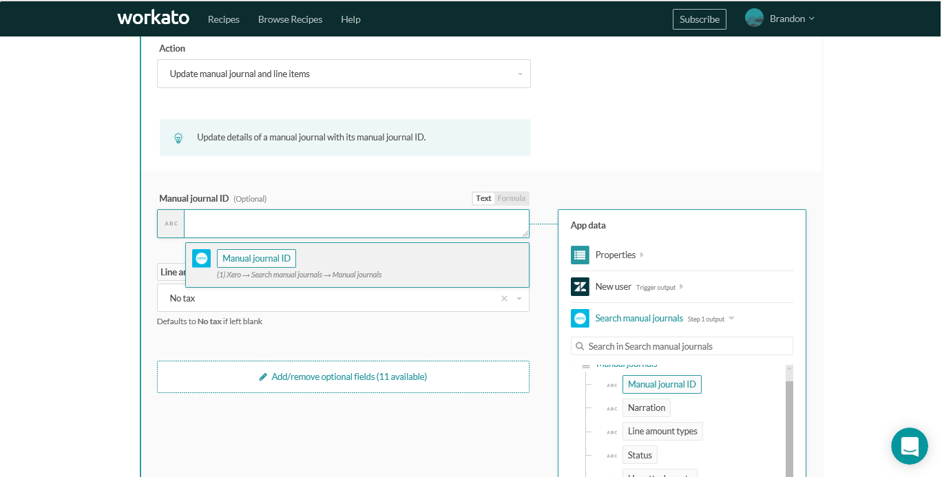
Task: Clear the No tax selection
Action: click(x=504, y=299)
